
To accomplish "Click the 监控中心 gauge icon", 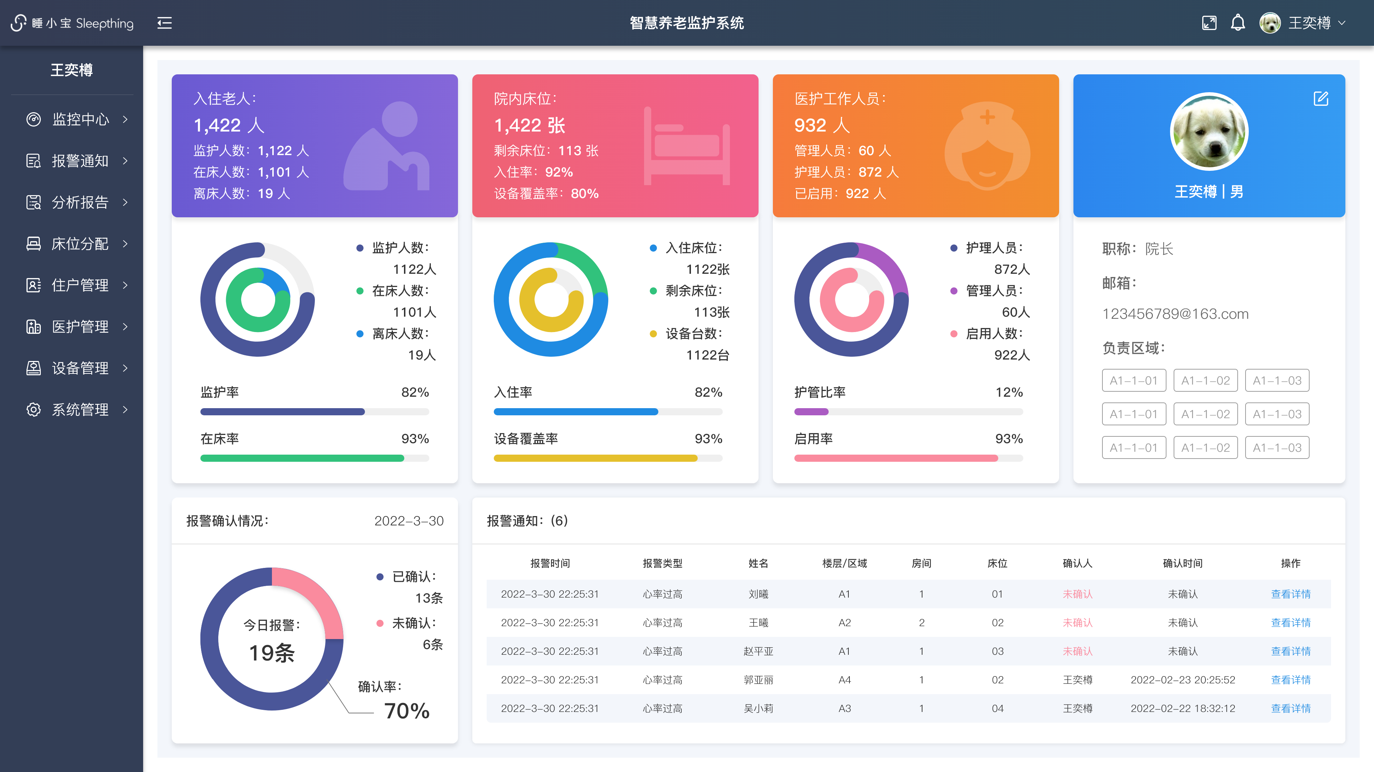I will [34, 119].
